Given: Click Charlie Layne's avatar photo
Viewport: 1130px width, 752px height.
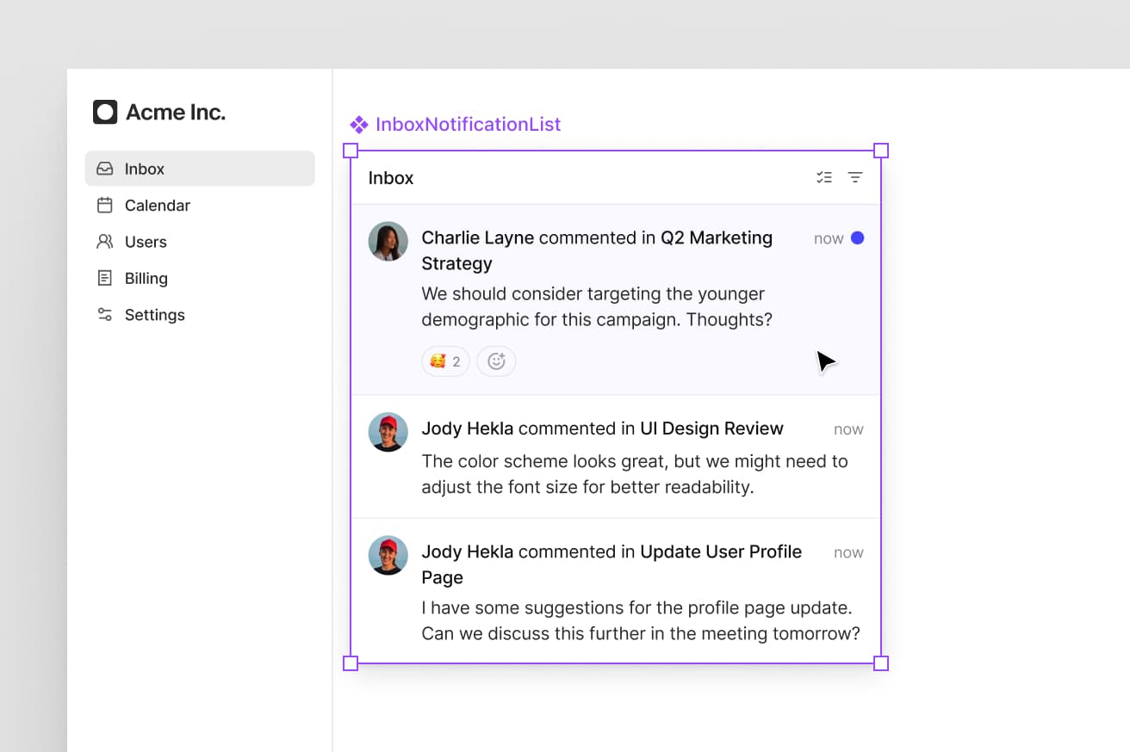Looking at the screenshot, I should coord(388,241).
